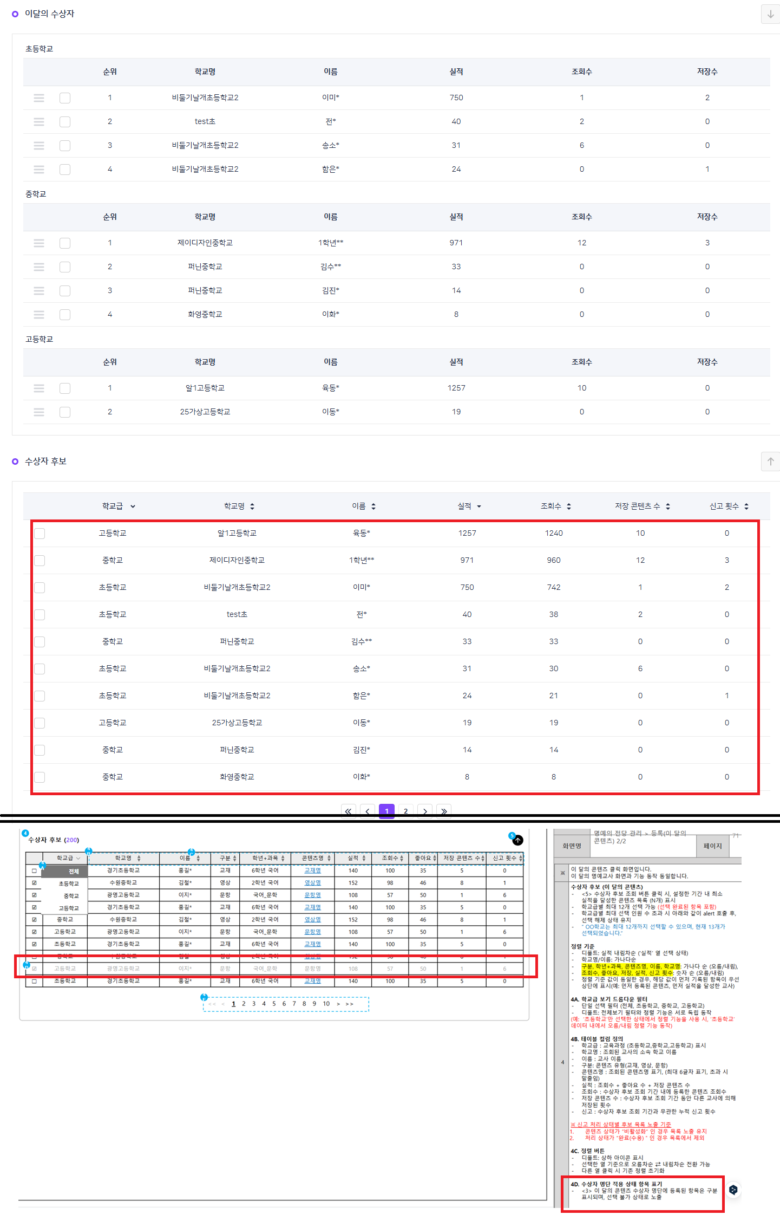
Task: Select the 제이디자인중학교 candidate row checkbox
Action: pos(40,561)
